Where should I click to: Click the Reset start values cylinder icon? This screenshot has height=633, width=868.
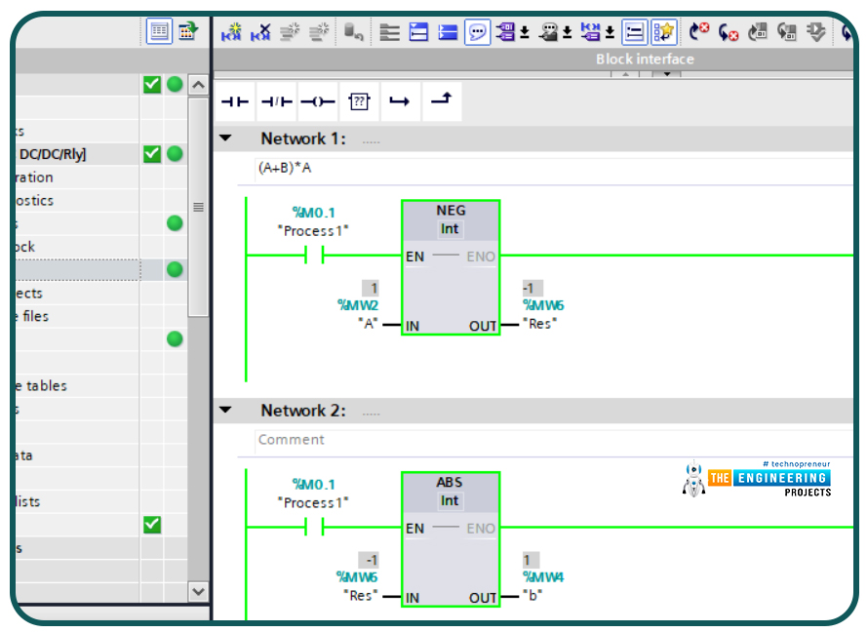pyautogui.click(x=353, y=32)
